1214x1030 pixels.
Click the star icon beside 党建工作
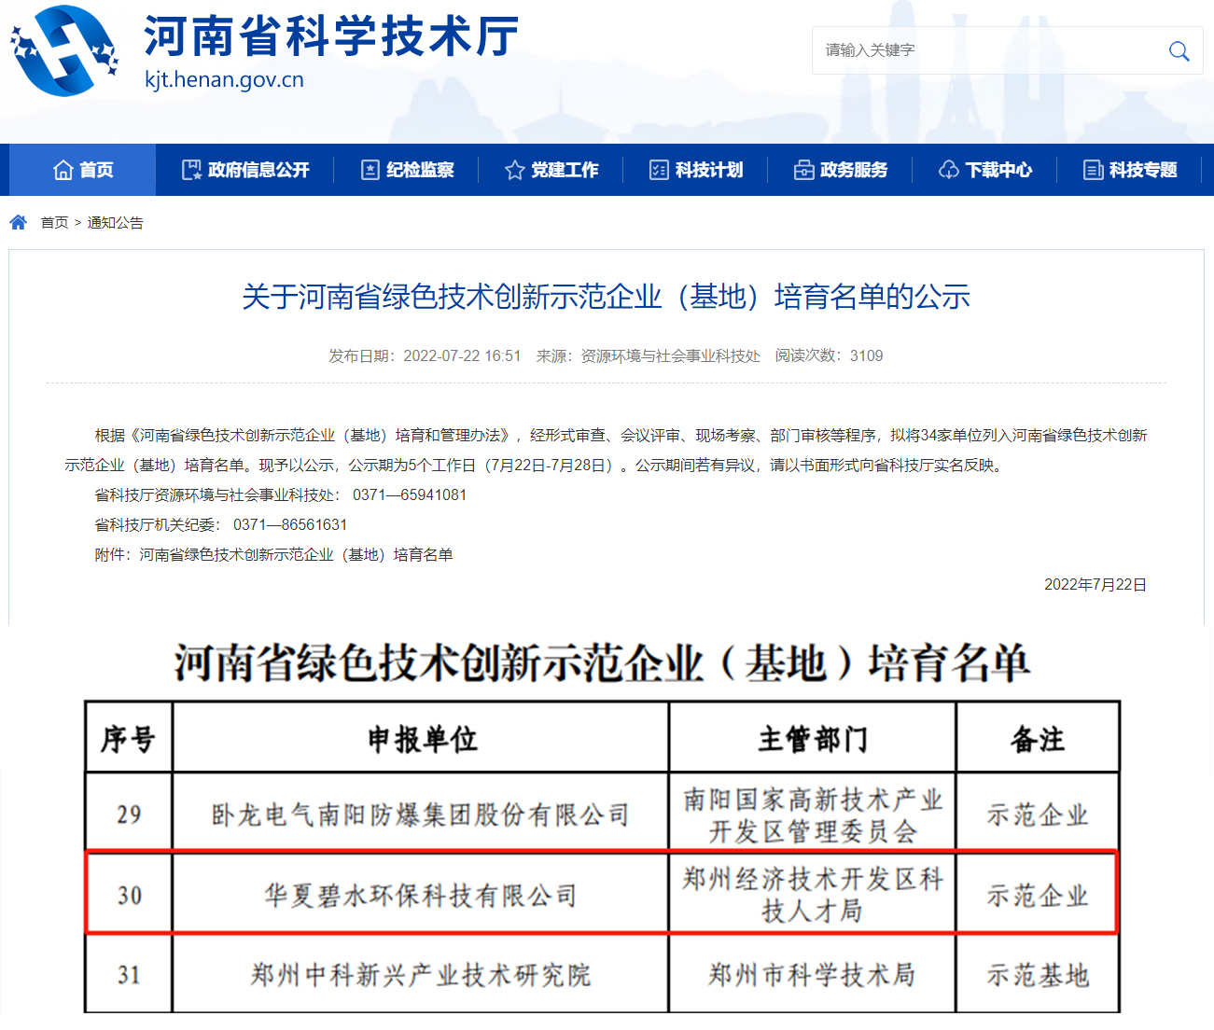coord(514,170)
